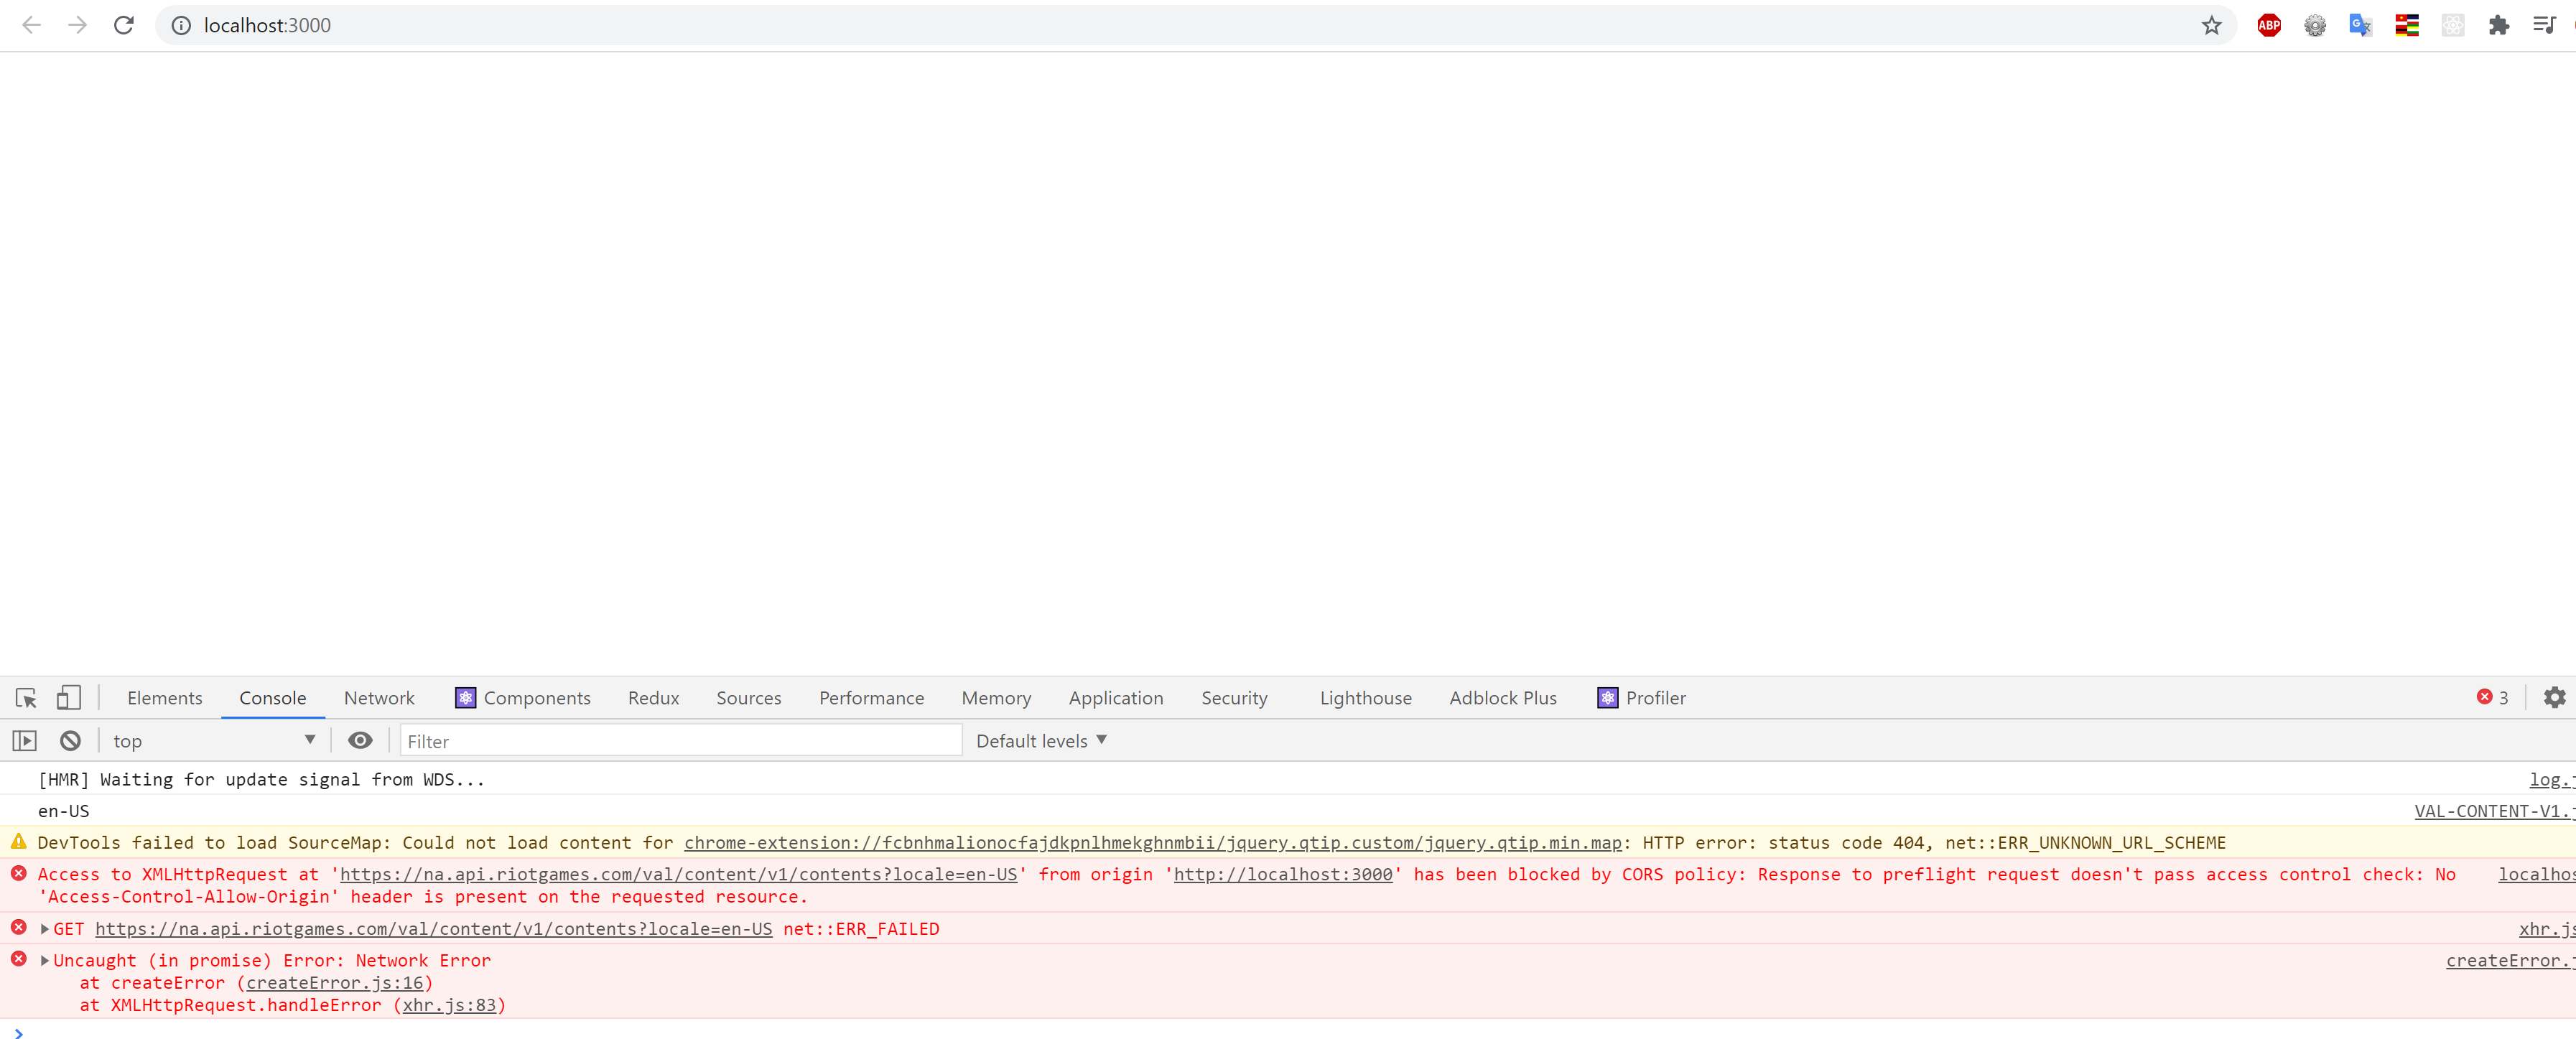Click the browser forward arrow
The height and width of the screenshot is (1039, 2576).
[78, 25]
